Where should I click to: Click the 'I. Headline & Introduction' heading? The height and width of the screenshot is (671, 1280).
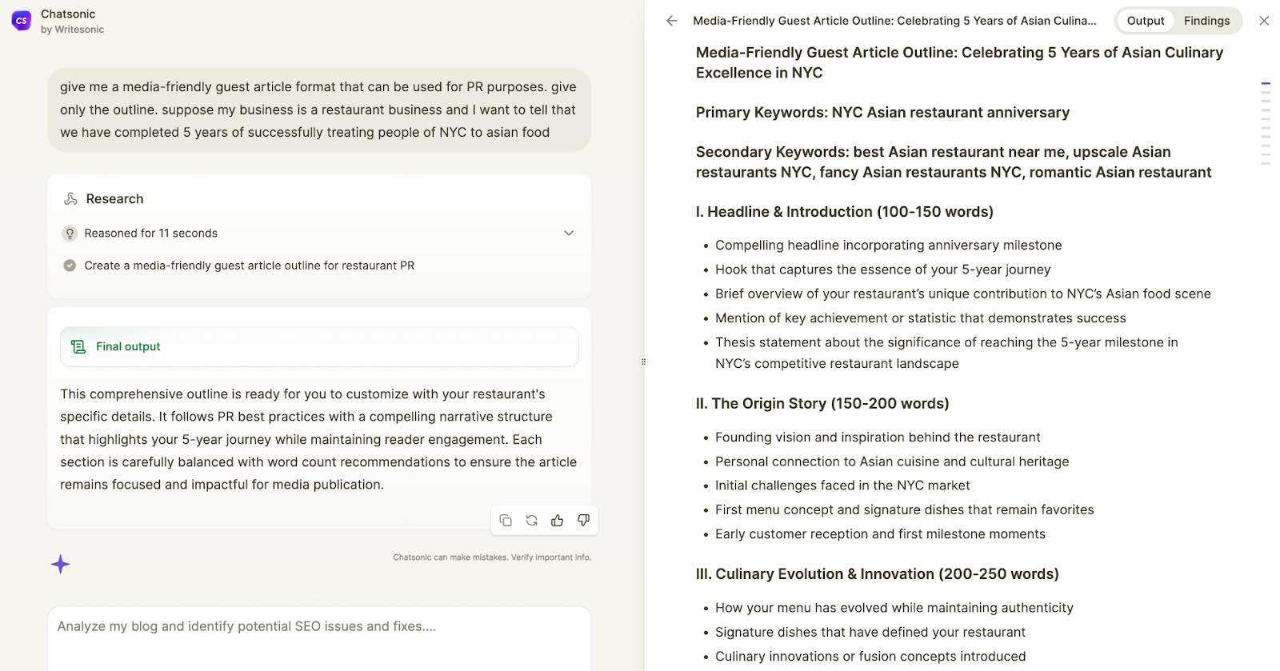point(844,212)
